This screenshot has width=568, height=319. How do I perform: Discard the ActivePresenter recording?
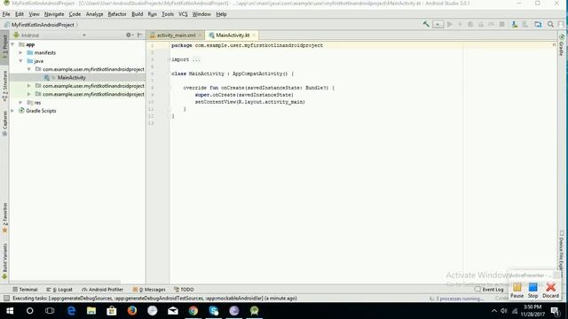pos(550,291)
